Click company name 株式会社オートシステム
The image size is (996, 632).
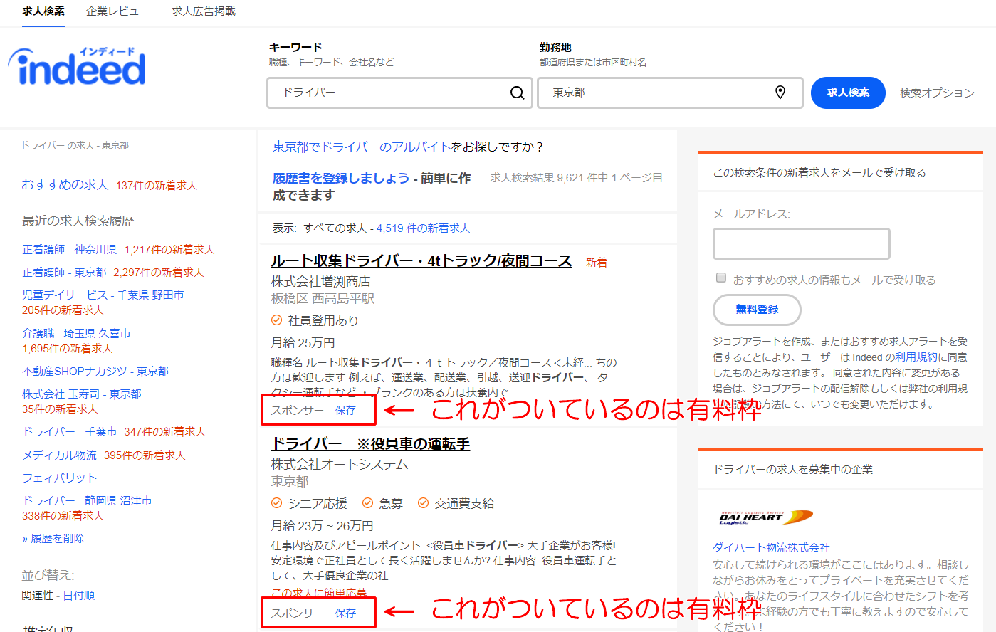(340, 465)
